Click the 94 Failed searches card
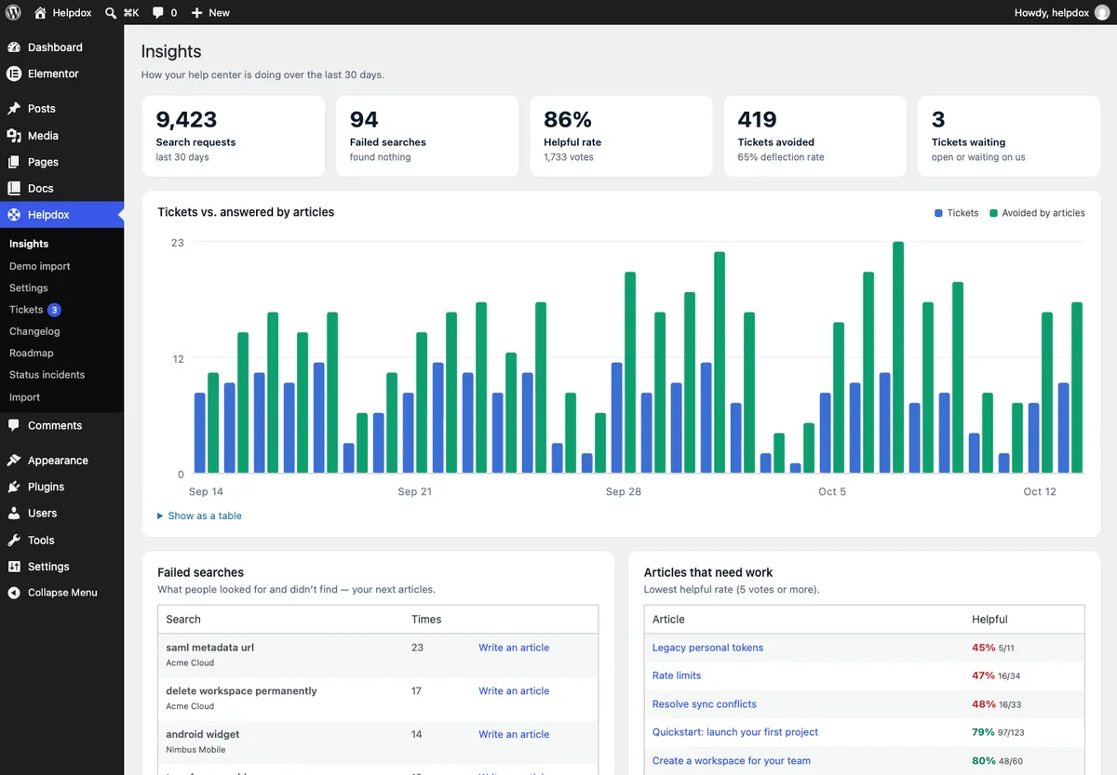1117x775 pixels. [427, 136]
